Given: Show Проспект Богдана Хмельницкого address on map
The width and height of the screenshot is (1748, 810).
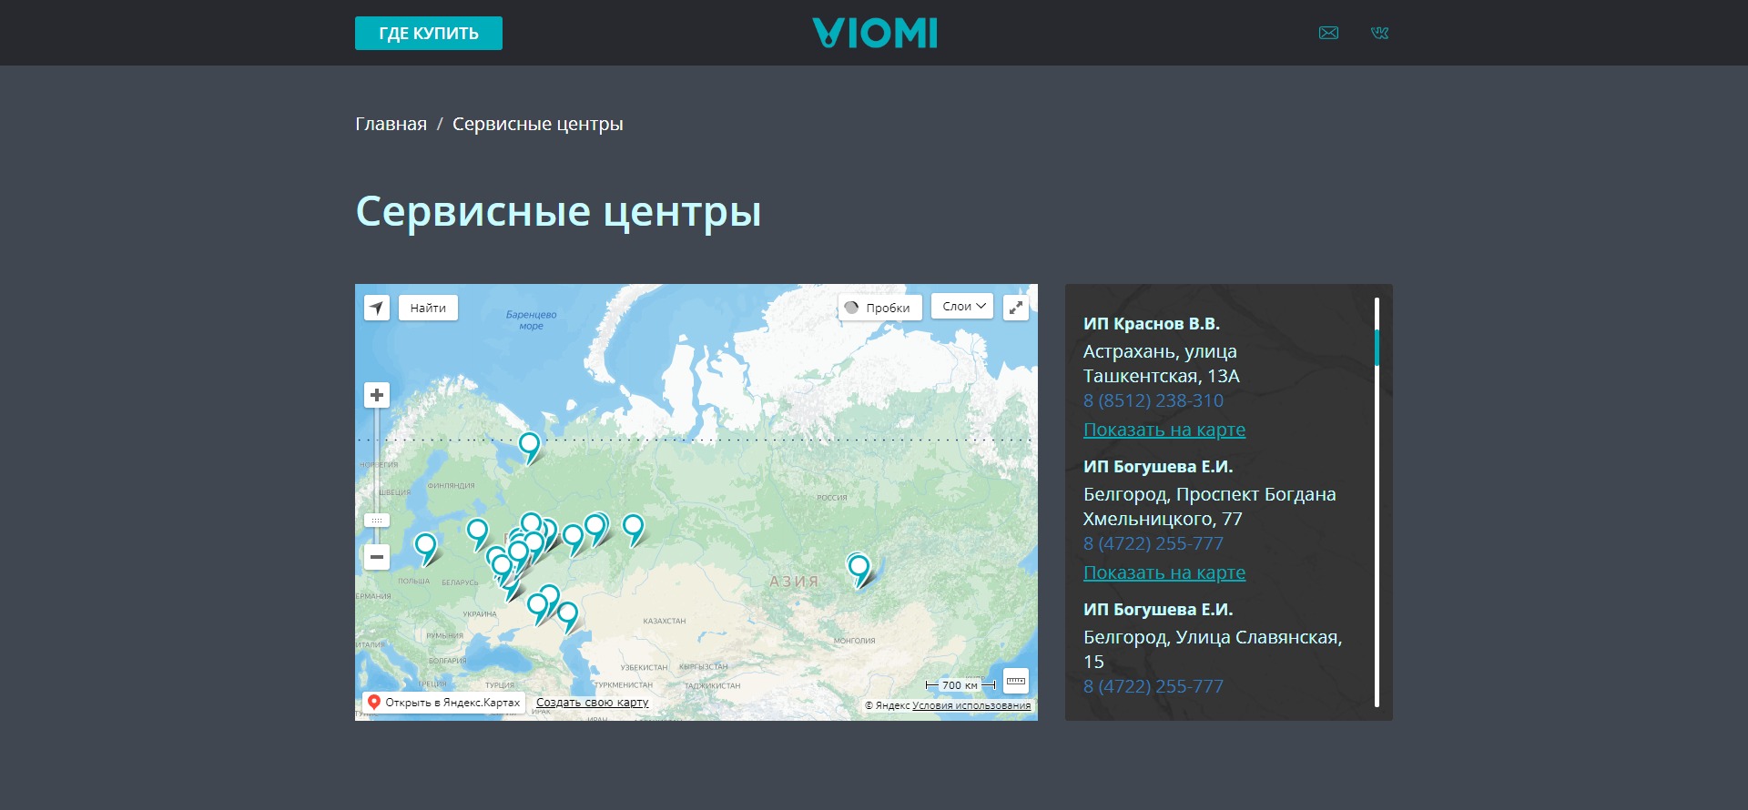Looking at the screenshot, I should point(1164,572).
